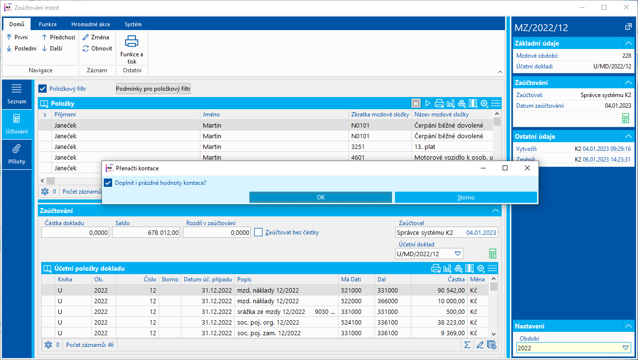Select row soc. poj. org. 12/2022
Image resolution: width=638 pixels, height=360 pixels.
click(x=265, y=322)
